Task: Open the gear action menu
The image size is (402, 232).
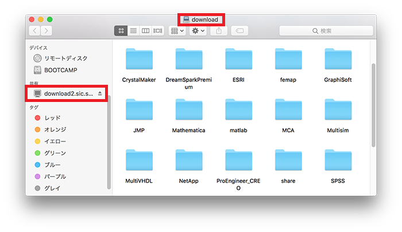Action: pos(198,31)
